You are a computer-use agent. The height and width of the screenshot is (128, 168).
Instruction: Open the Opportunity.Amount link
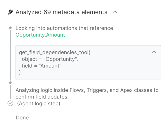[x=40, y=35]
